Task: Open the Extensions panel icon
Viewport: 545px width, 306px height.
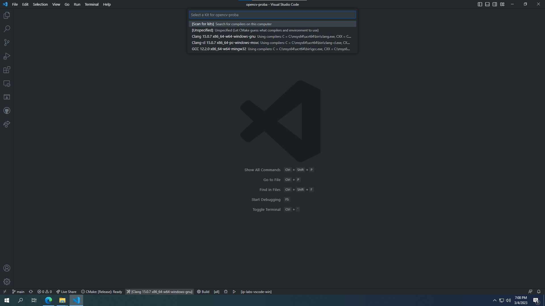Action: (7, 70)
